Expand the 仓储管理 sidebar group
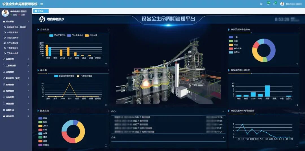Screen dimensions: 305x151 point(28,104)
